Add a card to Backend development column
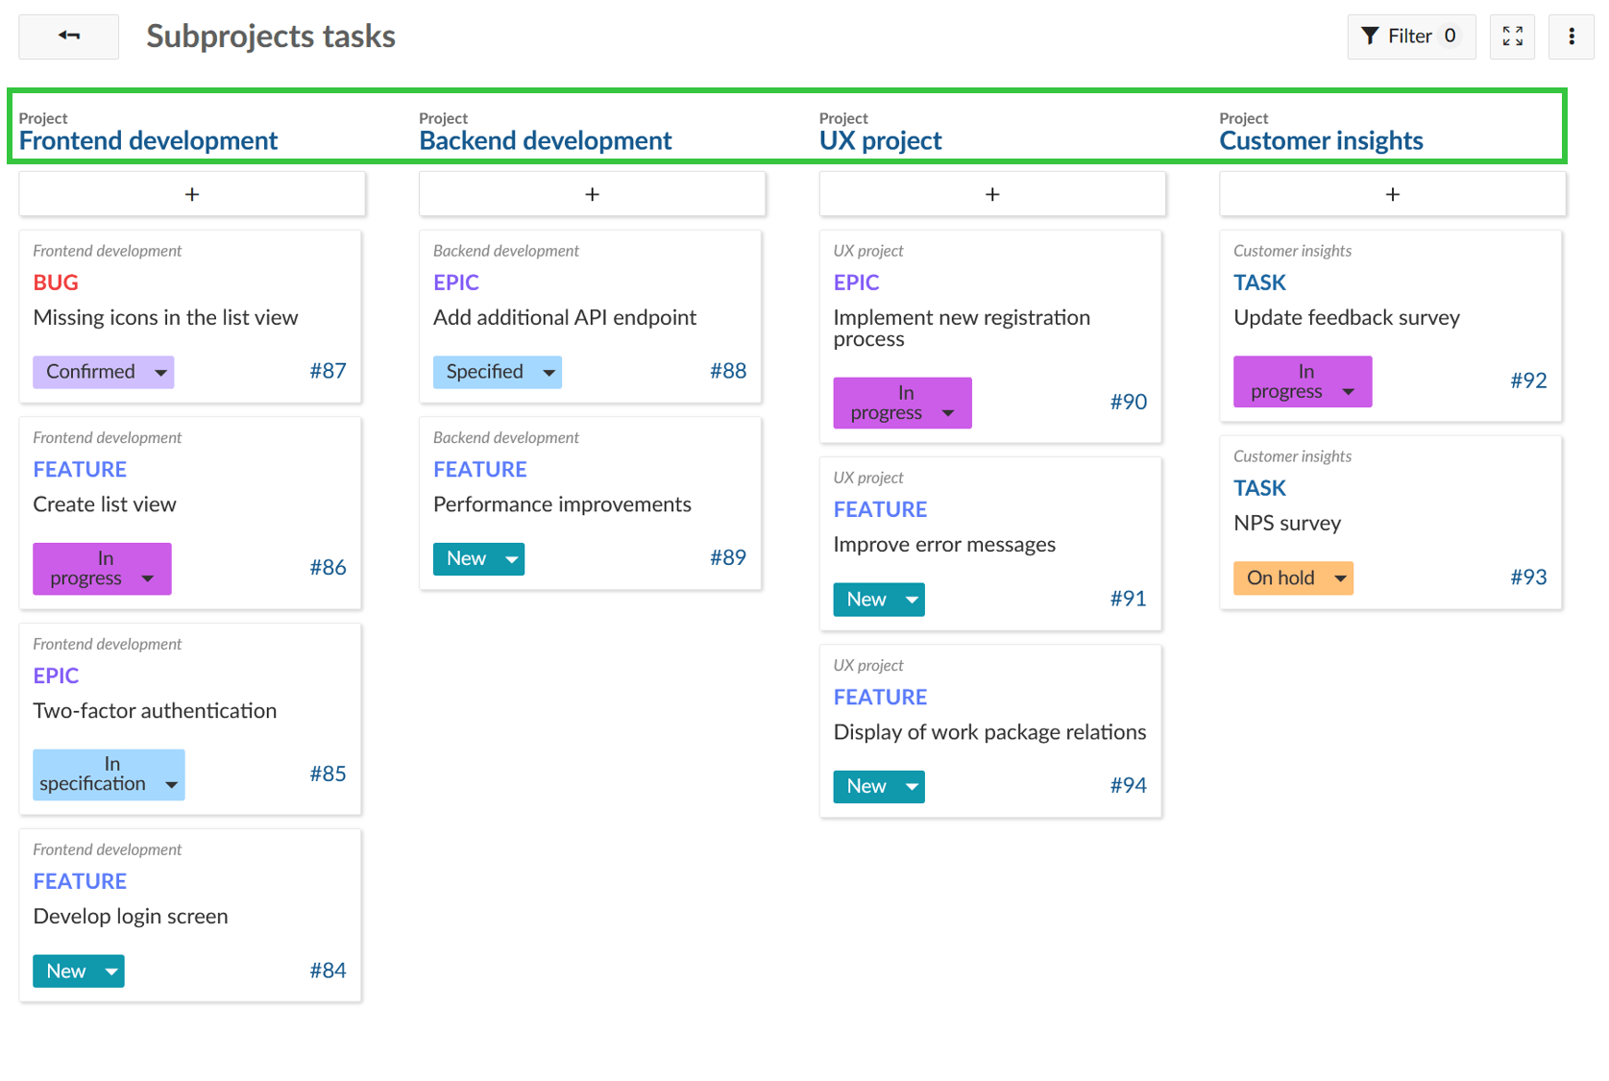This screenshot has height=1081, width=1609. click(x=592, y=193)
